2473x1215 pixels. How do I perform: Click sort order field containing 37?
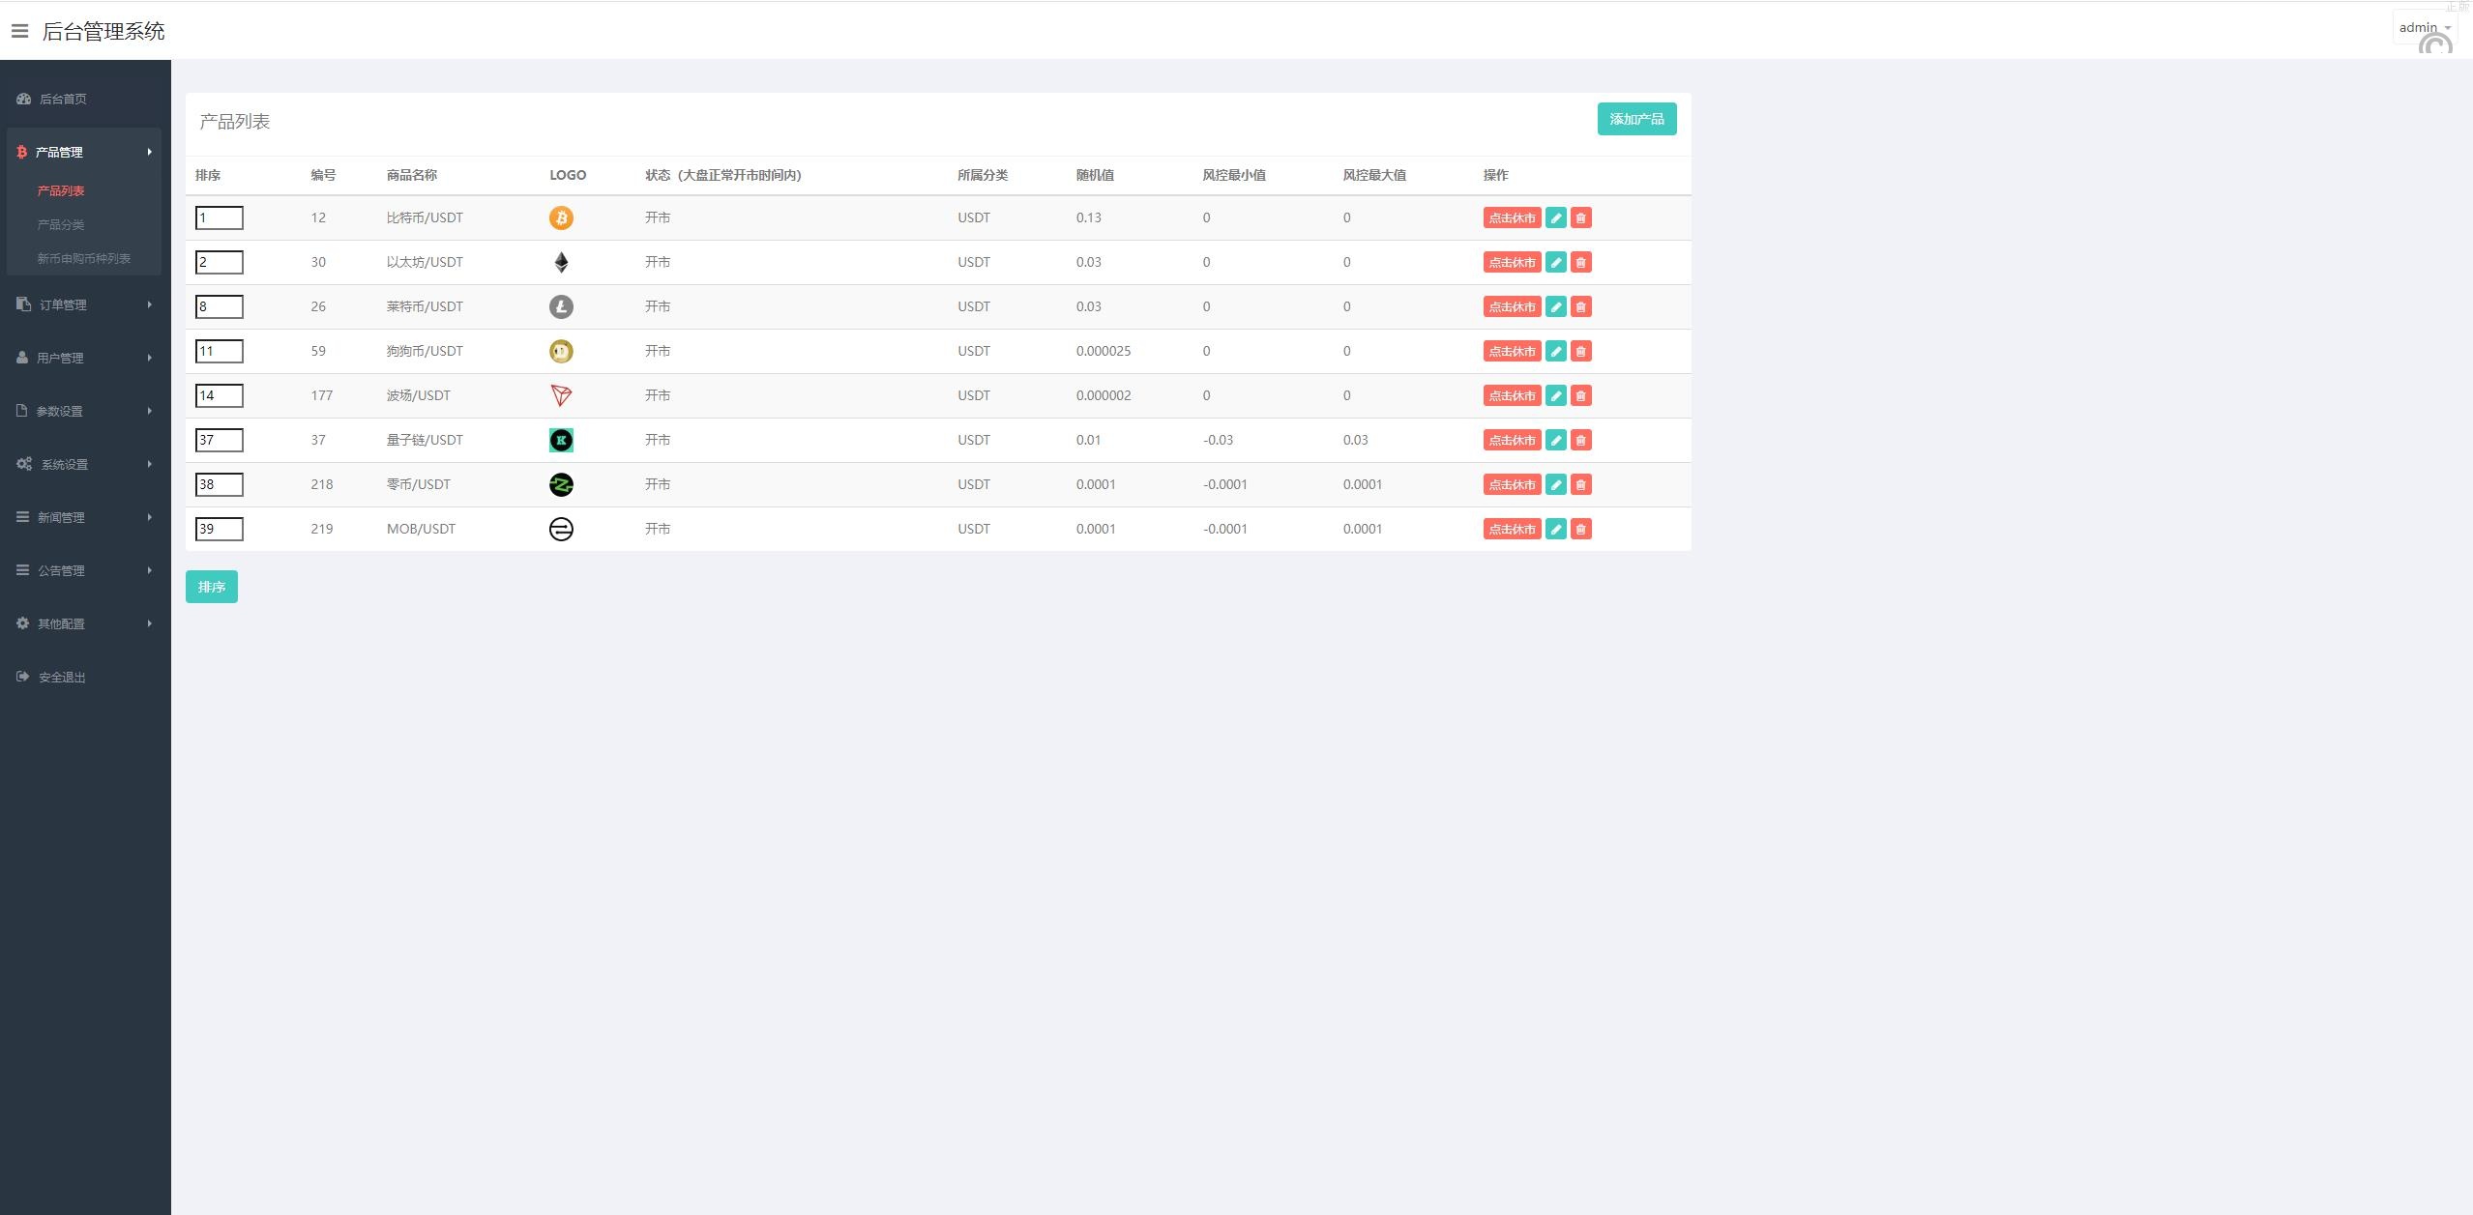point(219,440)
